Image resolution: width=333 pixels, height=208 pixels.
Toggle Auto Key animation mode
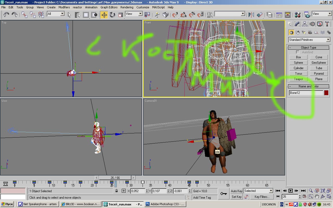(x=236, y=191)
